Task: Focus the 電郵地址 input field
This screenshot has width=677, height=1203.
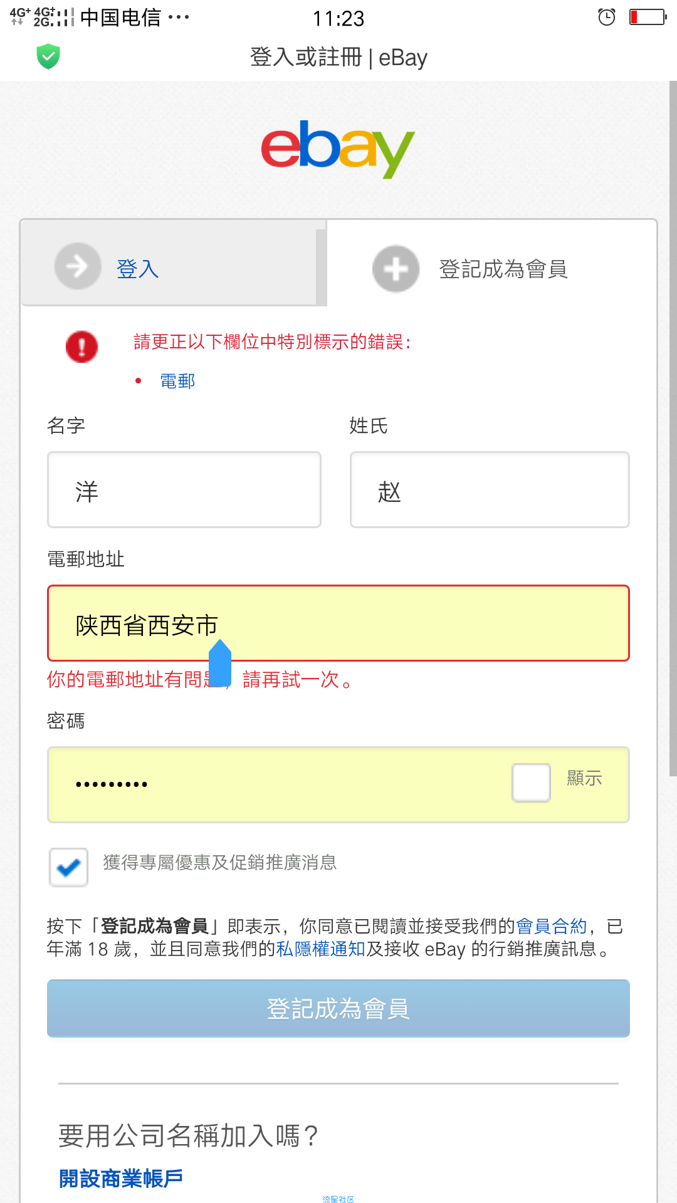Action: [x=338, y=623]
